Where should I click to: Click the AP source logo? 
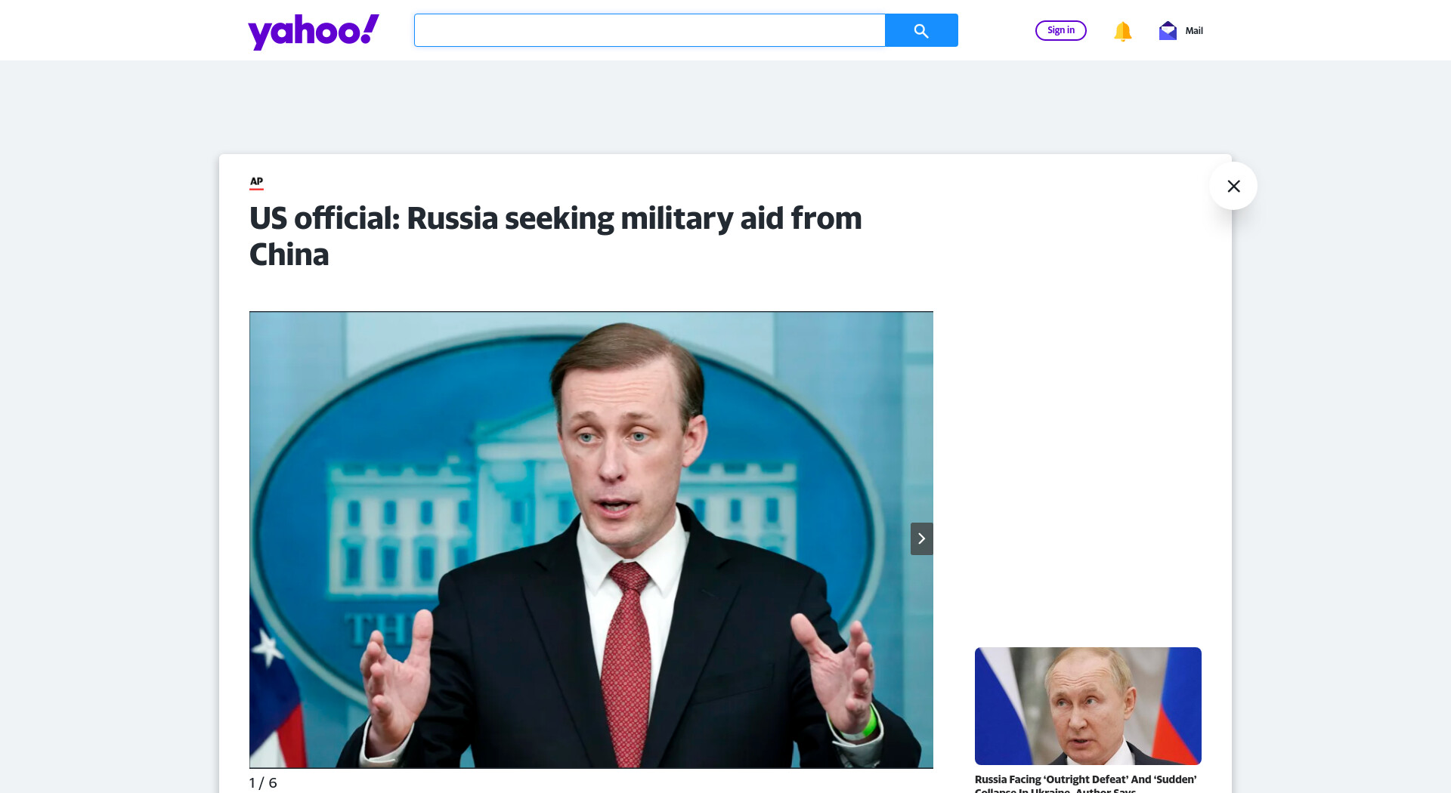(x=257, y=182)
